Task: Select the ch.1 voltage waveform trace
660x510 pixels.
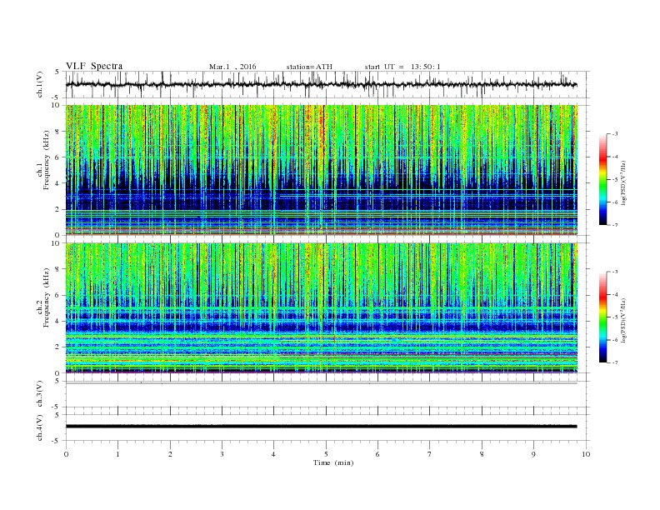Action: point(321,84)
